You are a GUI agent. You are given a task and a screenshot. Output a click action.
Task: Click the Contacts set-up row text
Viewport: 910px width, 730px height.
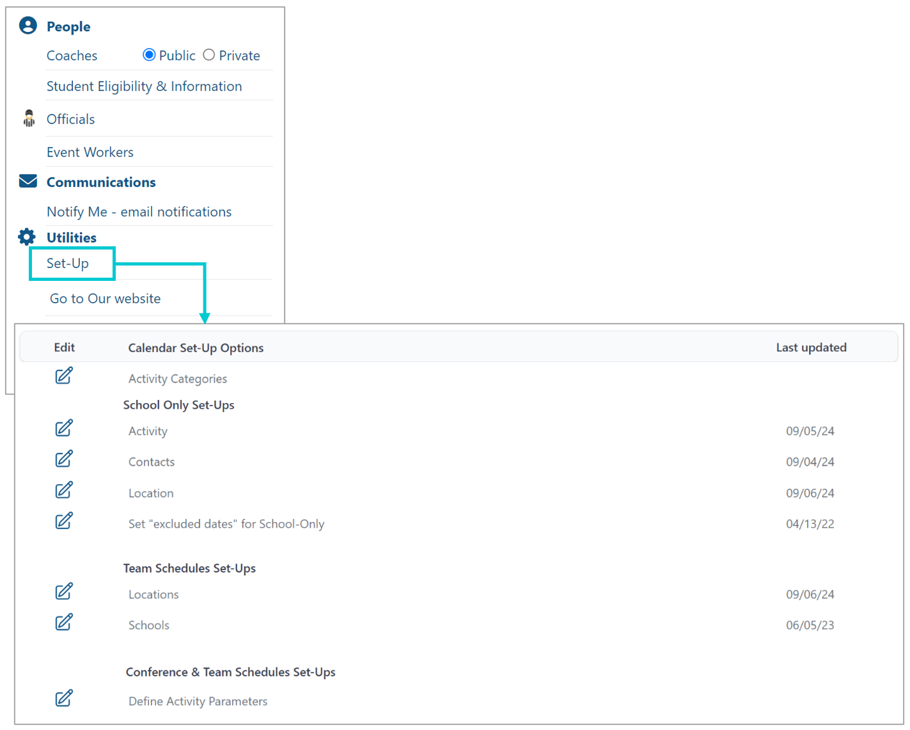point(152,462)
